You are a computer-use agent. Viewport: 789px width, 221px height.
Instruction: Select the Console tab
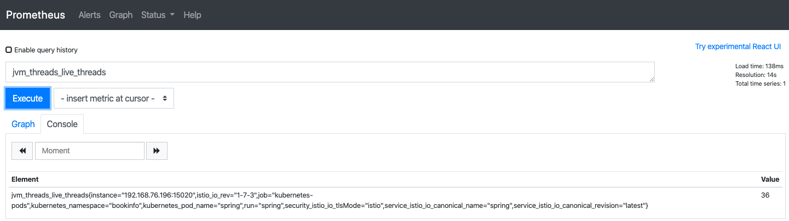click(x=62, y=124)
